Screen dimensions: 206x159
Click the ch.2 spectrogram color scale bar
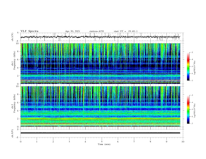(x=188, y=109)
